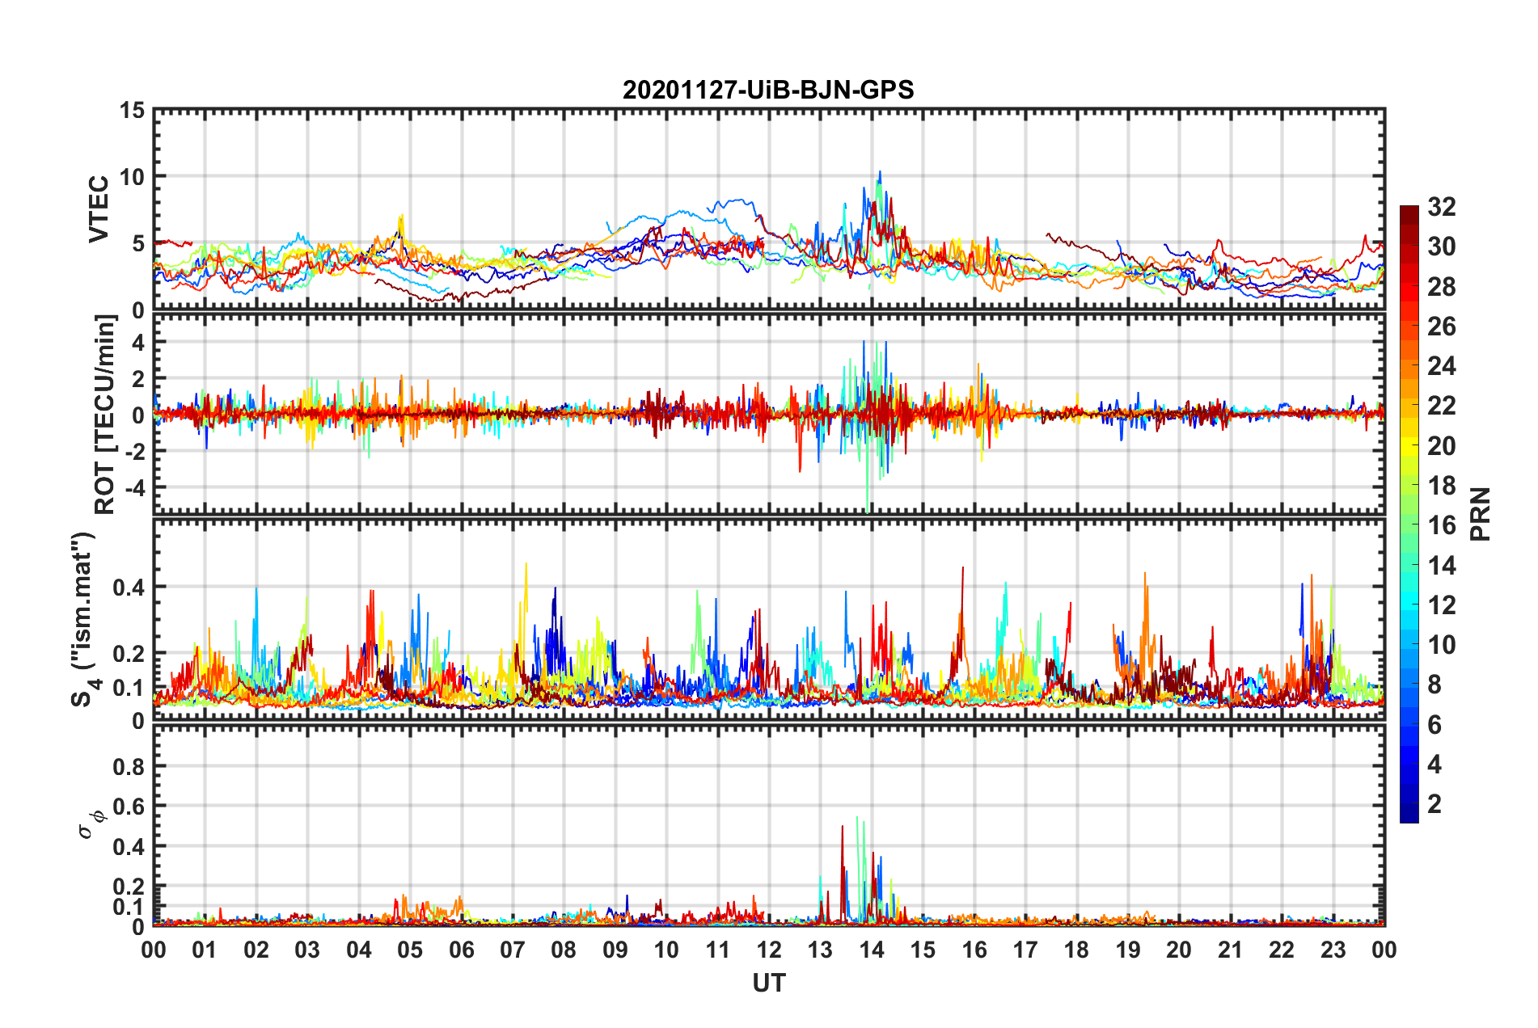Click the x-axis tick label 09
The width and height of the screenshot is (1538, 1028).
point(615,950)
